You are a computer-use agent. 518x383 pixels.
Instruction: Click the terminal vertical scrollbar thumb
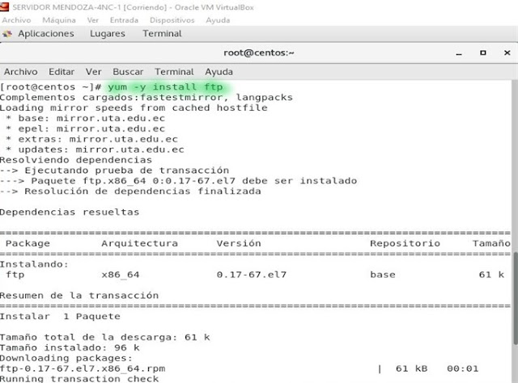(x=516, y=298)
